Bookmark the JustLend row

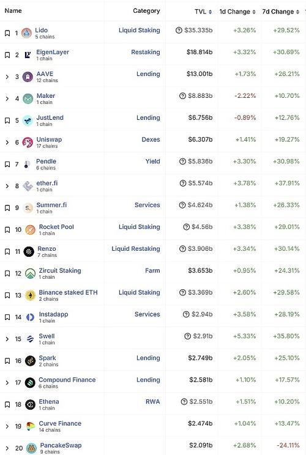(x=7, y=120)
